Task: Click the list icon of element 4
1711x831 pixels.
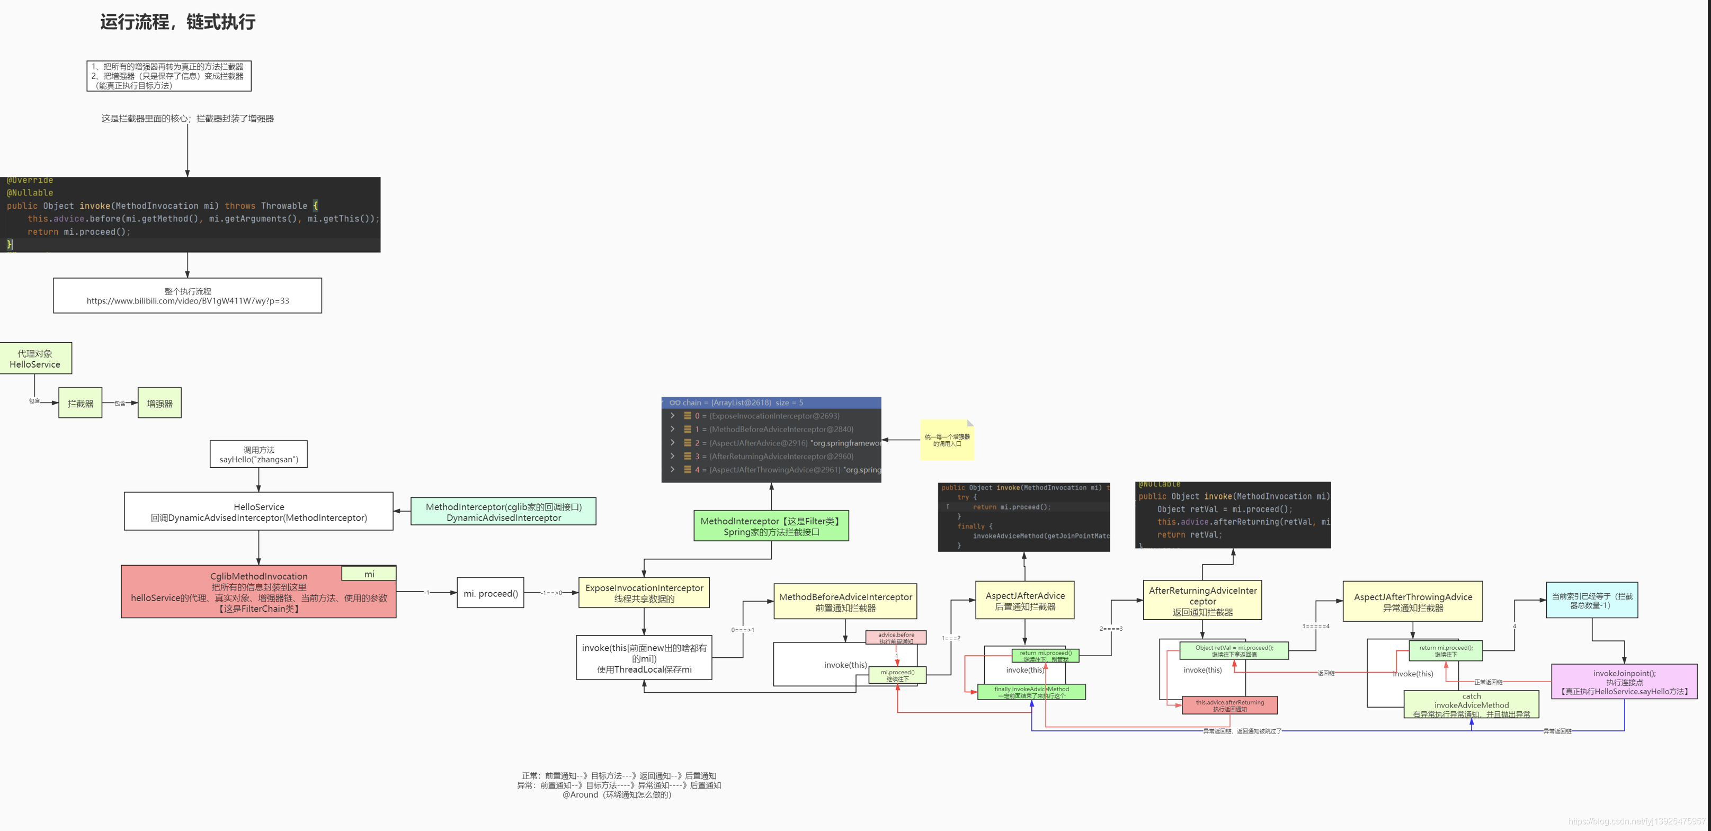Action: click(x=688, y=470)
